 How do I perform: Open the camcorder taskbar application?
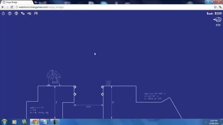pos(55,122)
